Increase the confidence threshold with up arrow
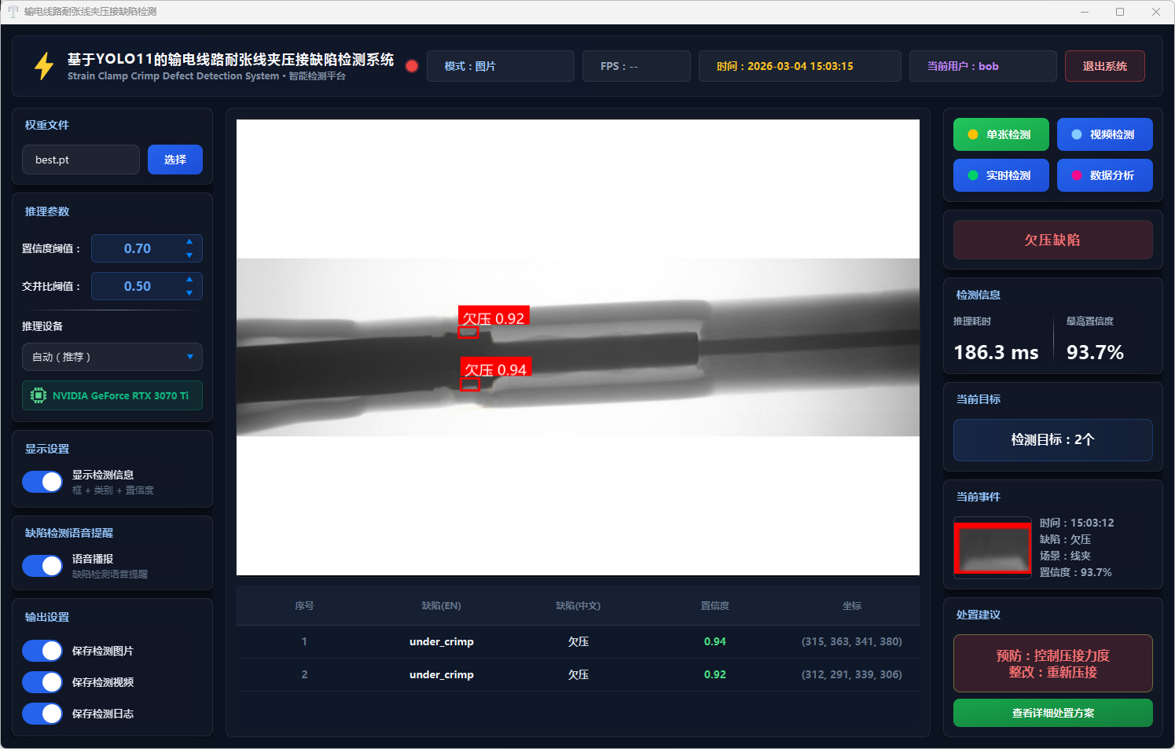 (189, 242)
